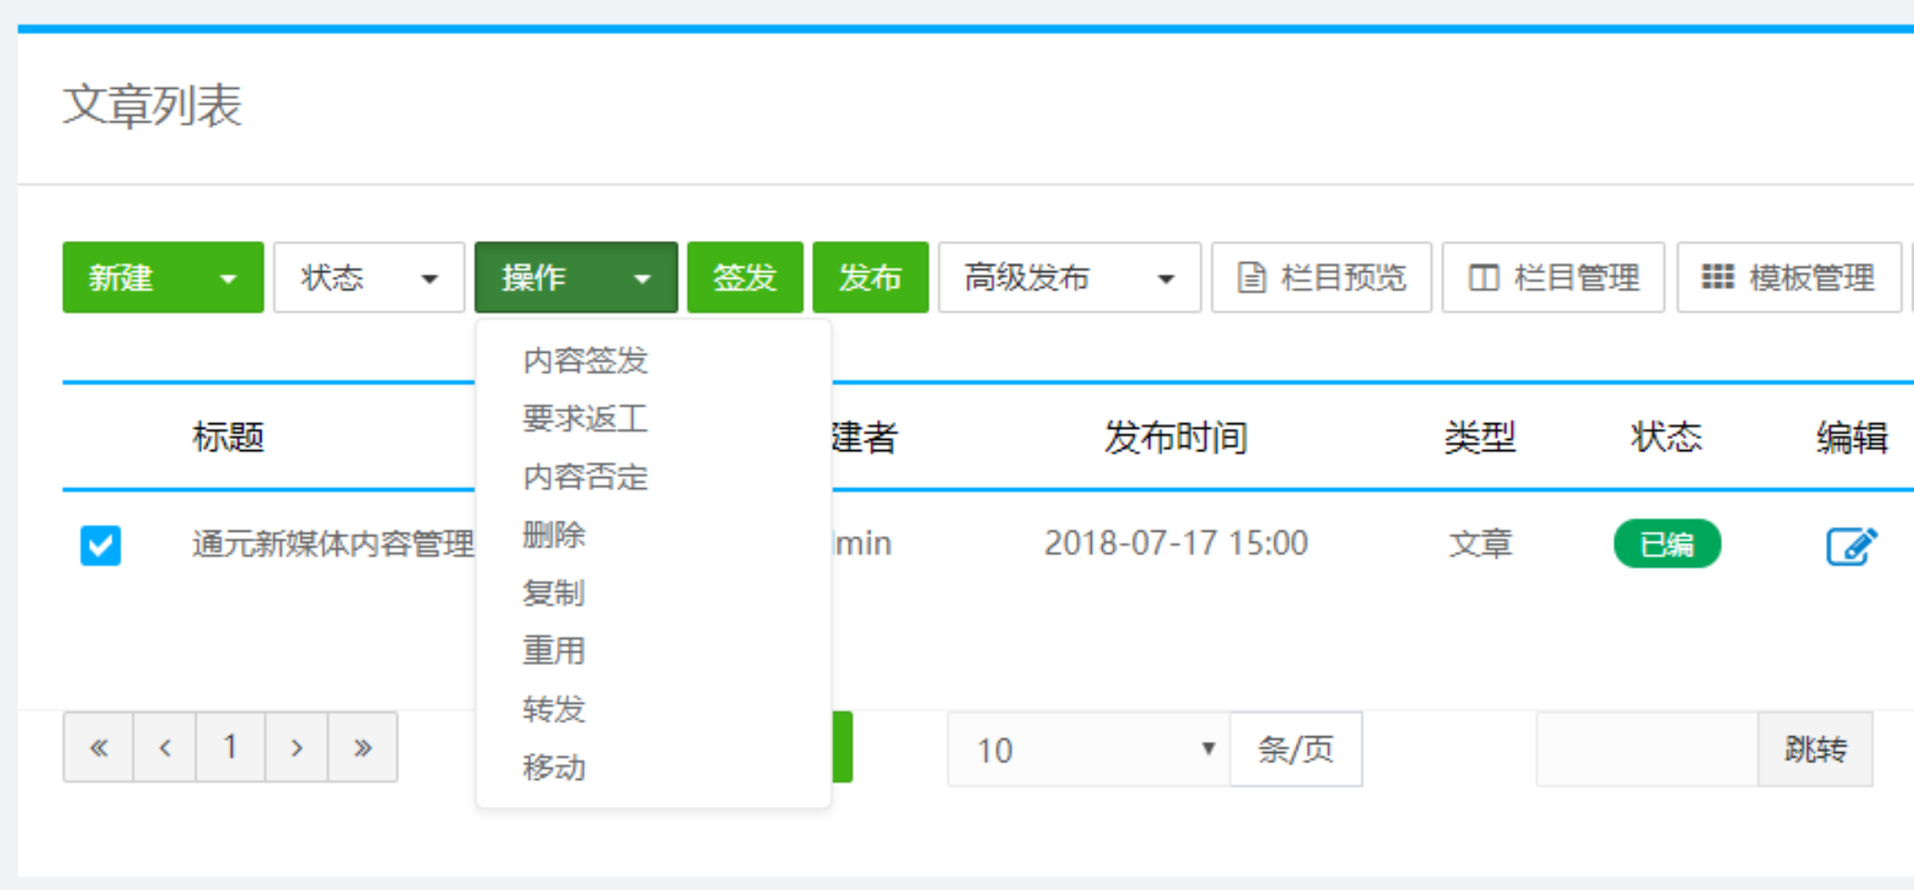Screen dimensions: 1914x891
Task: Jump to last page of pagination
Action: click(362, 747)
